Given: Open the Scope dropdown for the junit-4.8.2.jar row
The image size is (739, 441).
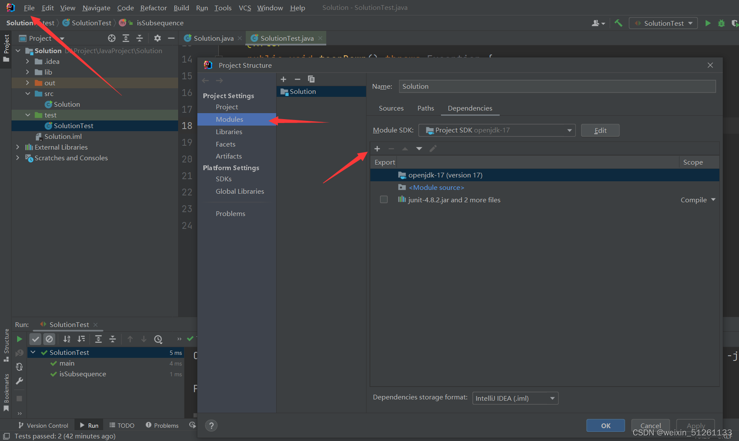Looking at the screenshot, I should [x=698, y=200].
